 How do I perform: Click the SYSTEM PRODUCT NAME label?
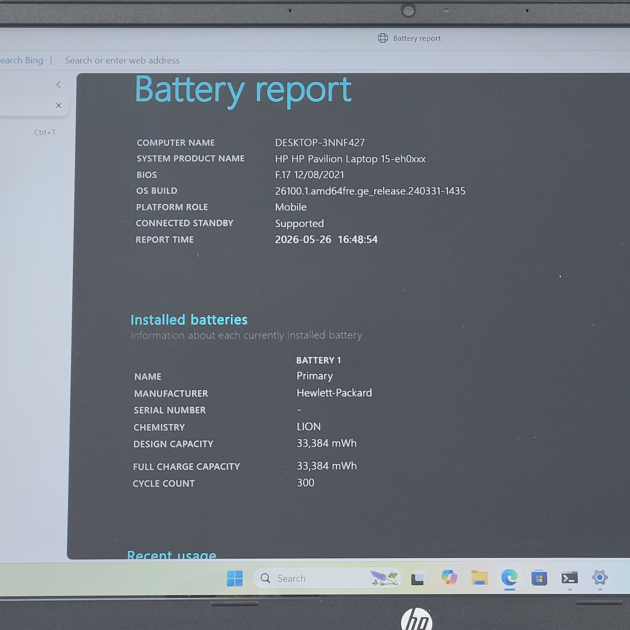(x=191, y=158)
